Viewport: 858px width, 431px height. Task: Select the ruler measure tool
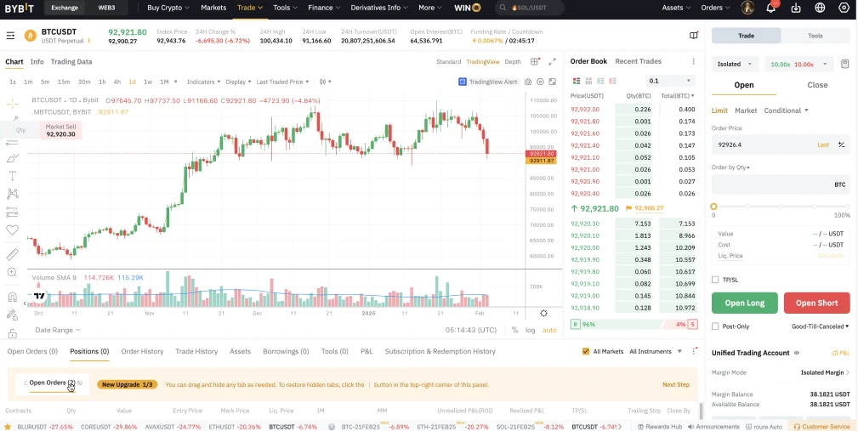tap(12, 254)
